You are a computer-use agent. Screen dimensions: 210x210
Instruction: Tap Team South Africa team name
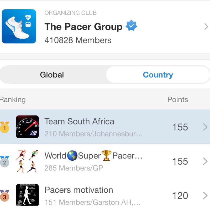[79, 121]
